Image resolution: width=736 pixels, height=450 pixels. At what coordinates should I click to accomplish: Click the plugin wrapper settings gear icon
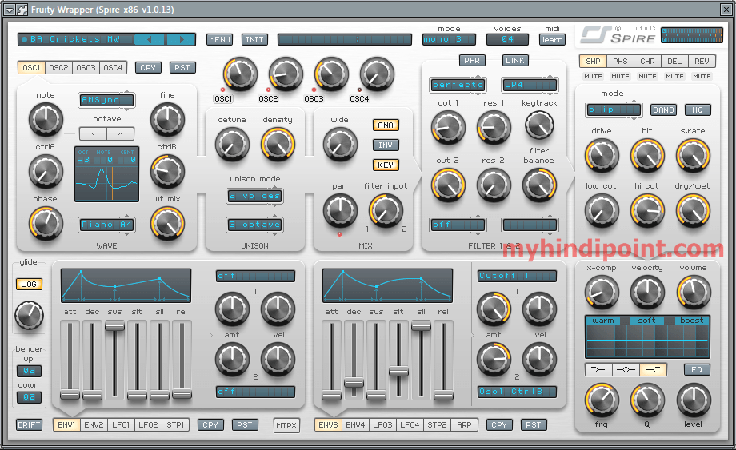click(22, 10)
